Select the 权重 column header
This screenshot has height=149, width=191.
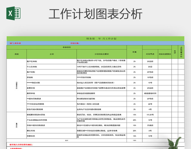[135, 52]
